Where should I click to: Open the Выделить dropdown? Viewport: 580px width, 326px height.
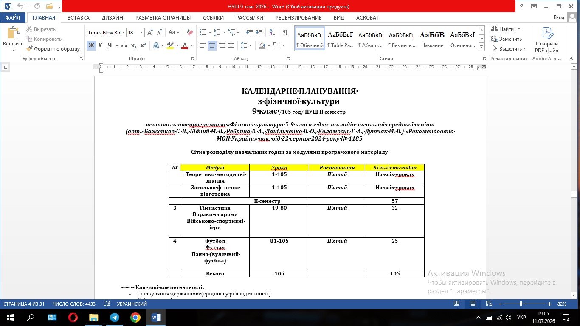click(x=508, y=48)
